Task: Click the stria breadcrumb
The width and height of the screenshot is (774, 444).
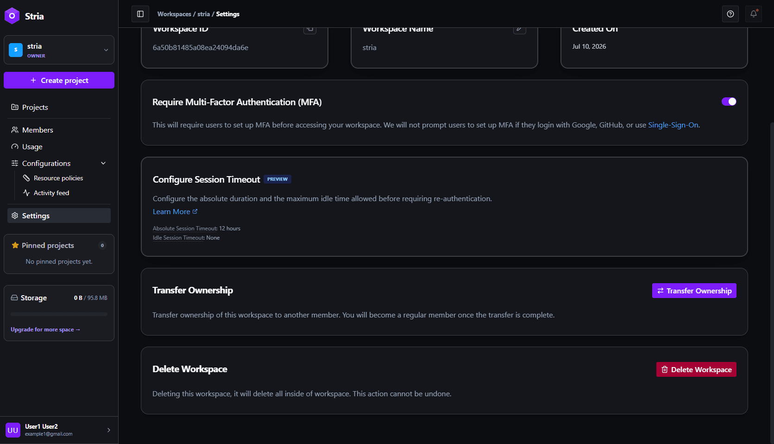Action: pyautogui.click(x=203, y=14)
